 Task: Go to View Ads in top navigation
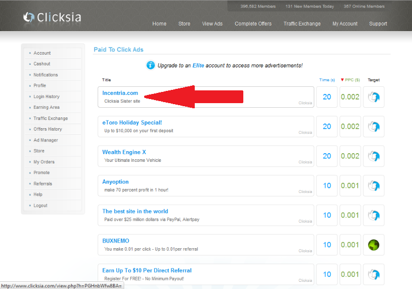[212, 23]
